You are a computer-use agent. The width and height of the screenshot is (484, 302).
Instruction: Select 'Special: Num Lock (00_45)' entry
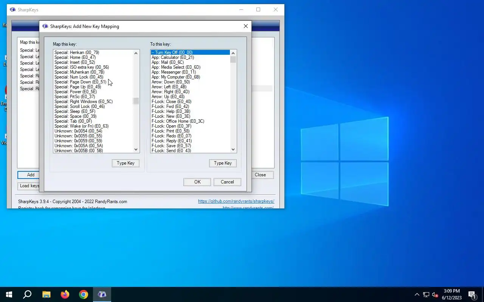click(x=93, y=77)
